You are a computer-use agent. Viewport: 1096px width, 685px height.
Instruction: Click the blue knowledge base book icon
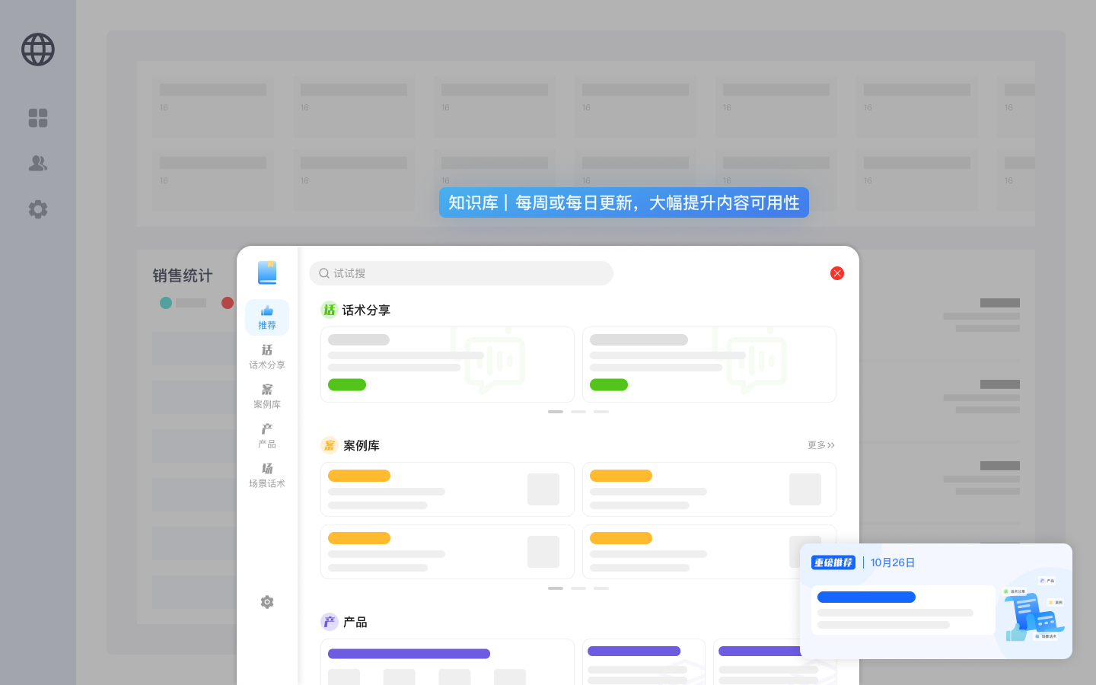(x=267, y=272)
